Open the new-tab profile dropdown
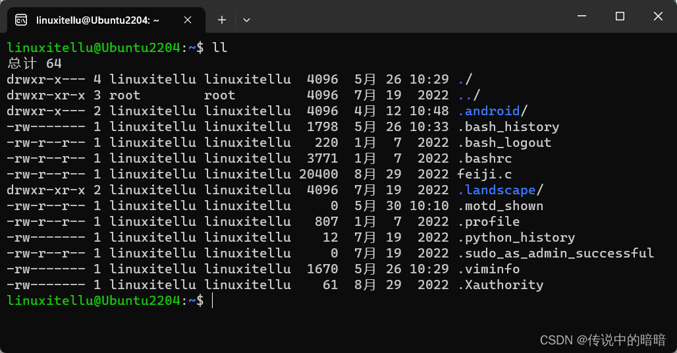The width and height of the screenshot is (677, 353). tap(246, 20)
